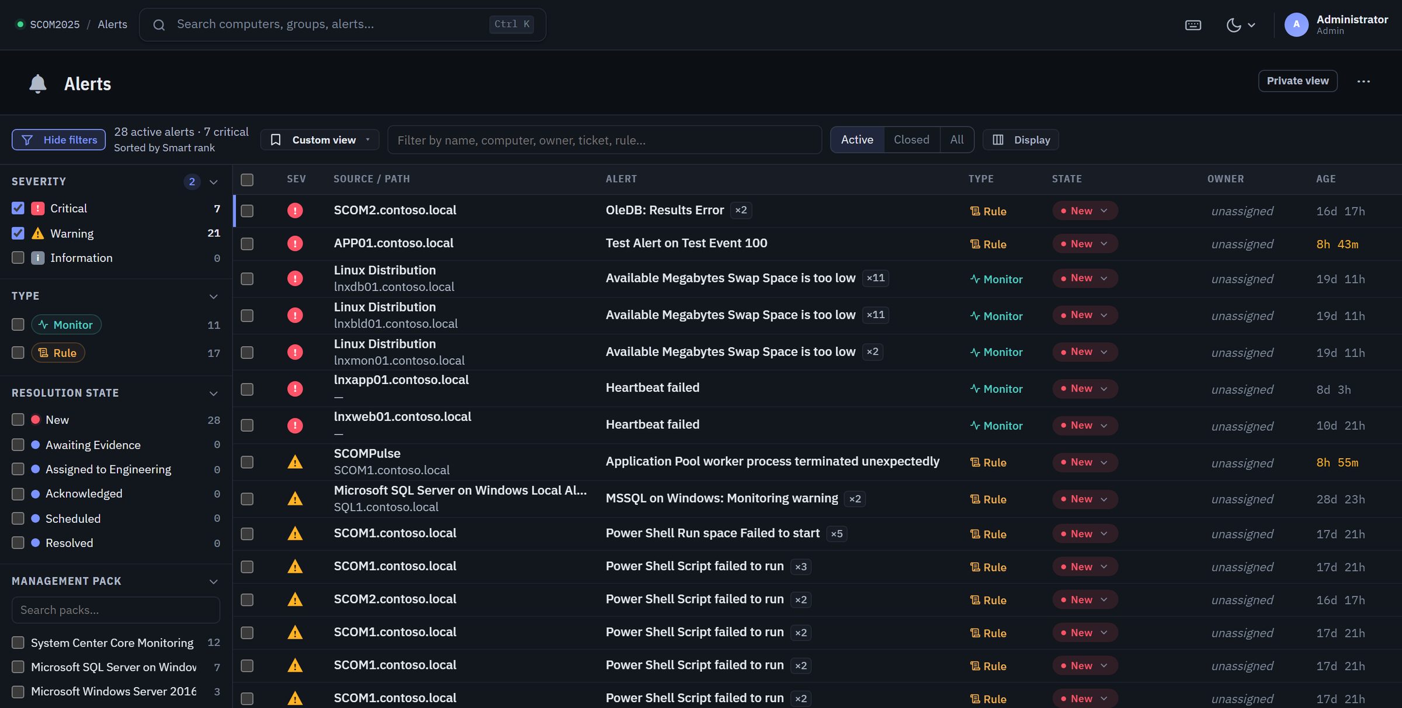Collapse the Severity filter section
This screenshot has height=708, width=1402.
coord(214,182)
